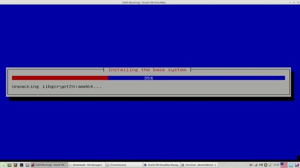Switch to Oracle VM VirtualBox Manager taskbar window
The image size is (300, 168).
pos(162,165)
